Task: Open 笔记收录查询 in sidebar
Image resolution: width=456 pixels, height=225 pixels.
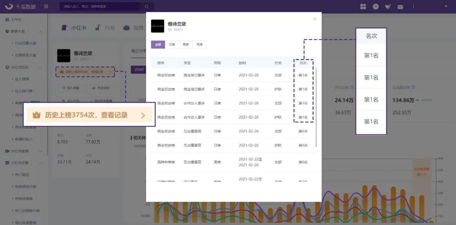Action: click(x=26, y=222)
